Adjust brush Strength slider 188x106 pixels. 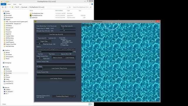[x=68, y=31]
